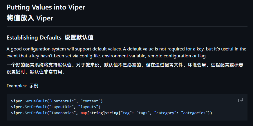Click the "content" string in first code line
253x126 pixels.
tap(91, 101)
